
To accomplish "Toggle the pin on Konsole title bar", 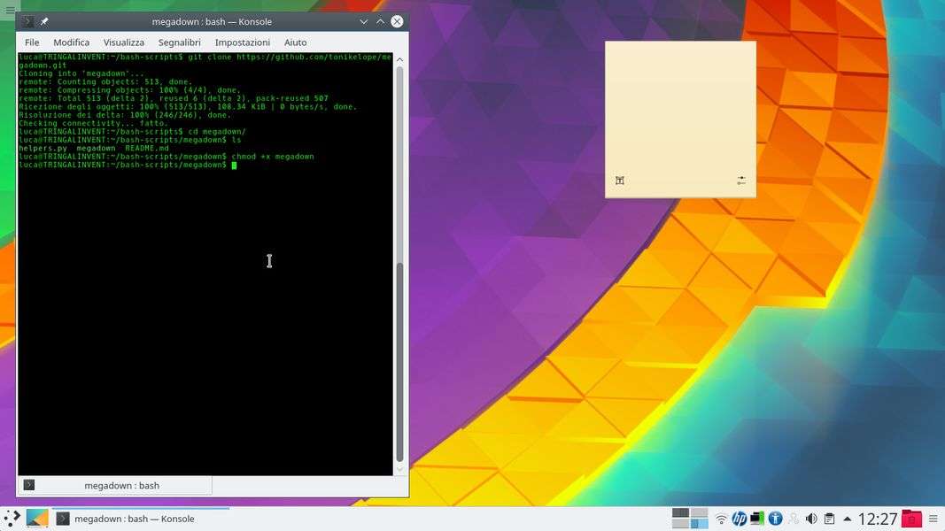I will [x=44, y=21].
